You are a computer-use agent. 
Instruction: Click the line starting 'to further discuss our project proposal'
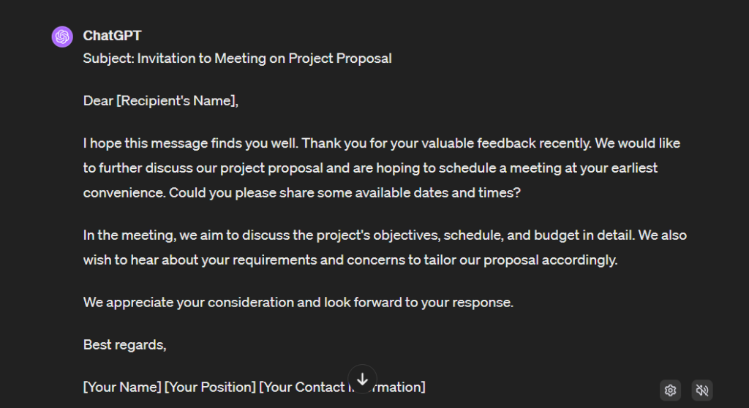370,168
